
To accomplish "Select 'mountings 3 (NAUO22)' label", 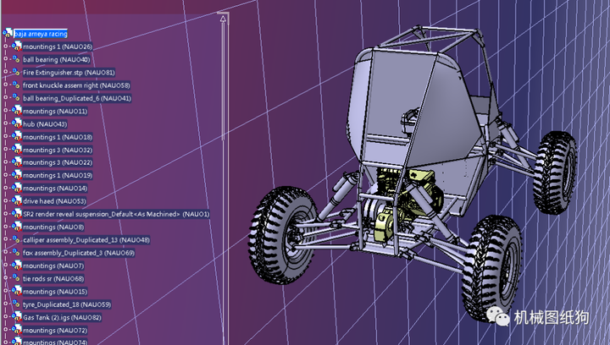I will (58, 162).
